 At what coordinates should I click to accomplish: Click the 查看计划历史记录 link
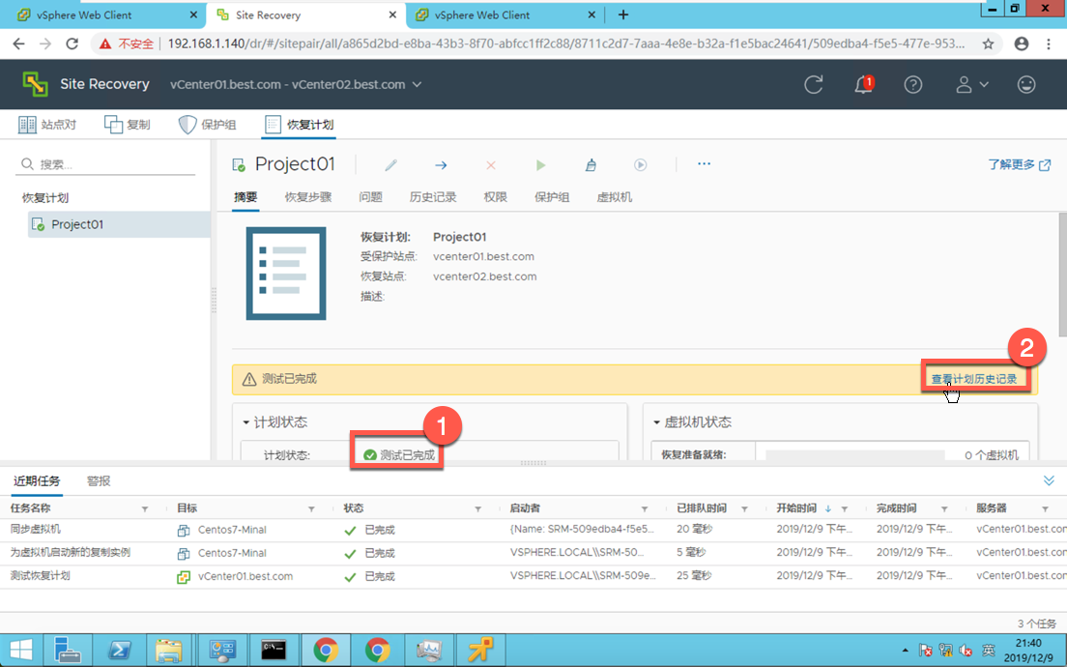974,379
